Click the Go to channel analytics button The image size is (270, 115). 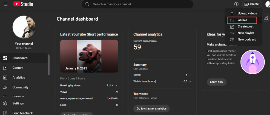tap(151, 108)
